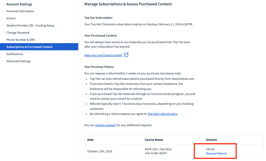Image resolution: width=266 pixels, height=161 pixels.
Task: Open the Notifications settings
Action: pyautogui.click(x=15, y=54)
